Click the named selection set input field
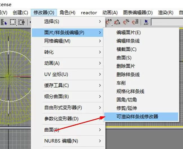The image size is (183, 149). (x=167, y=22)
